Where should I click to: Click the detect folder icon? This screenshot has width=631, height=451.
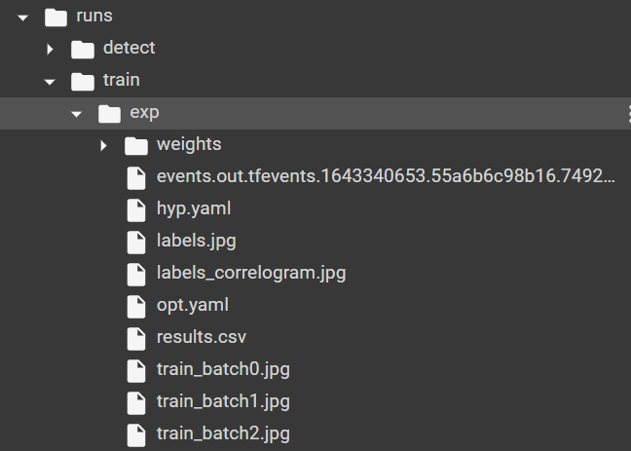click(x=84, y=48)
